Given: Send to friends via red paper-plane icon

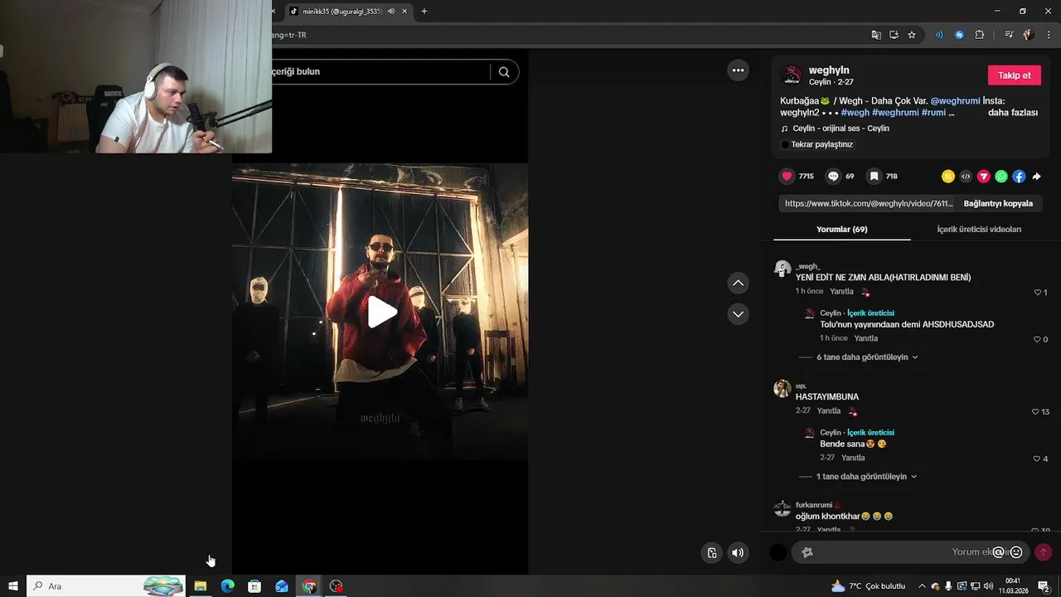Looking at the screenshot, I should coord(984,176).
